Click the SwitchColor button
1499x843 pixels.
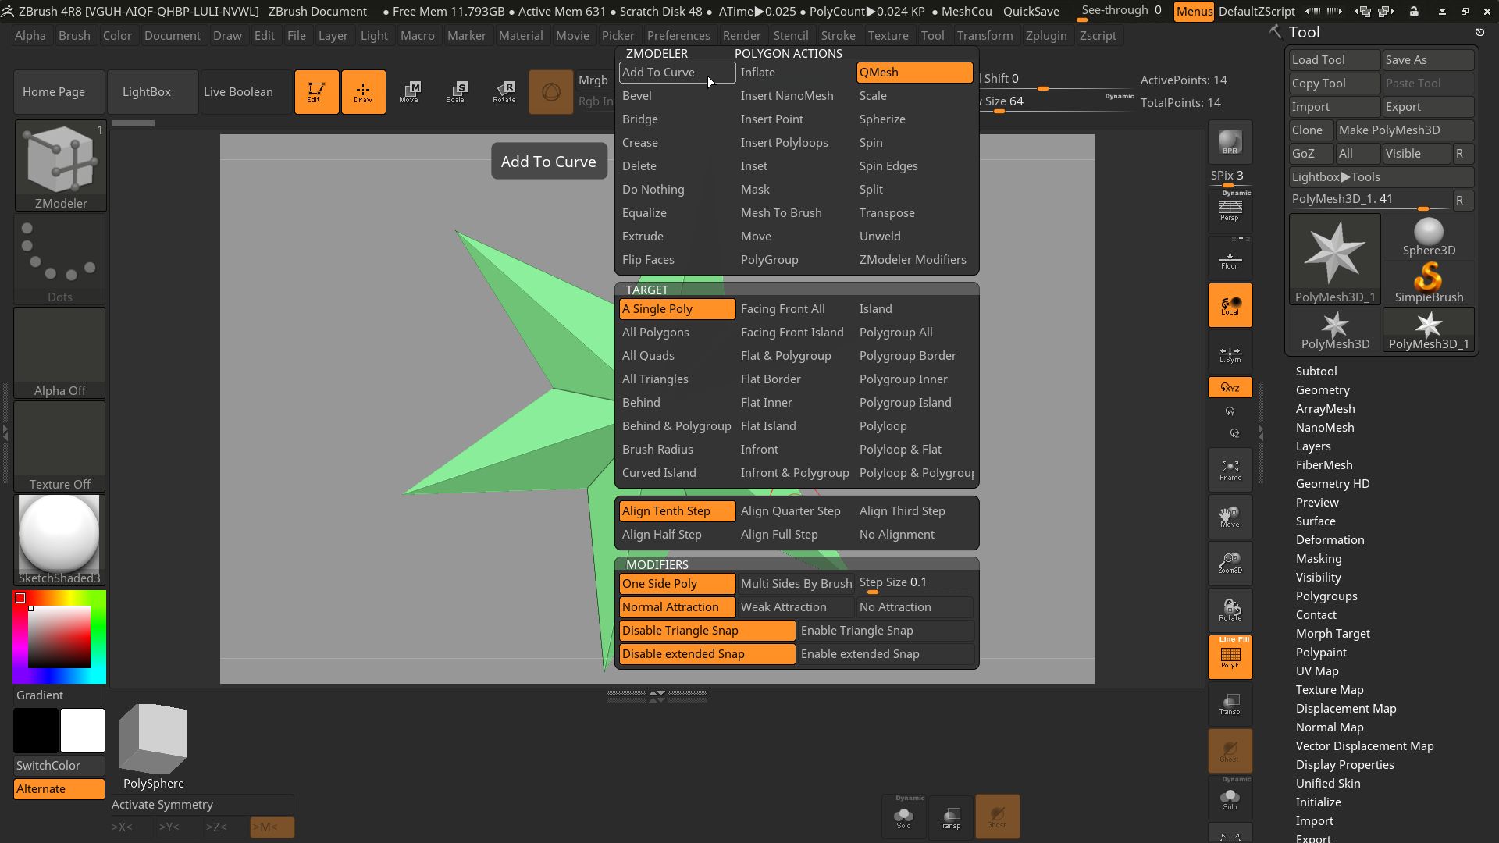click(x=59, y=766)
